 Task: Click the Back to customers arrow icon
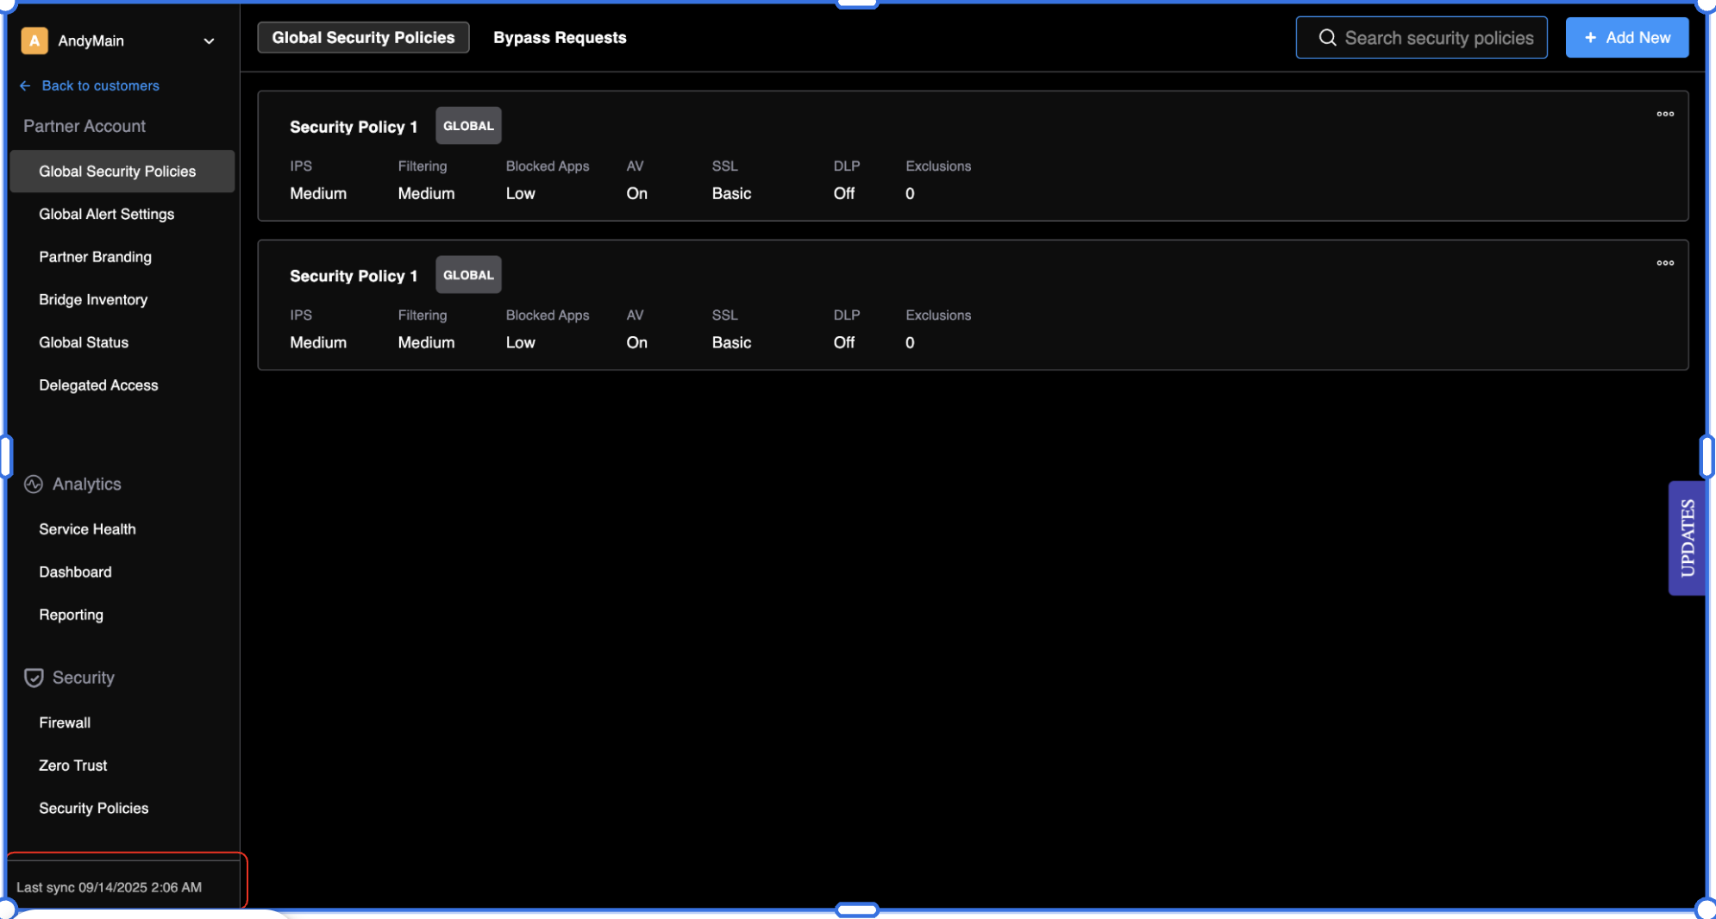tap(25, 85)
